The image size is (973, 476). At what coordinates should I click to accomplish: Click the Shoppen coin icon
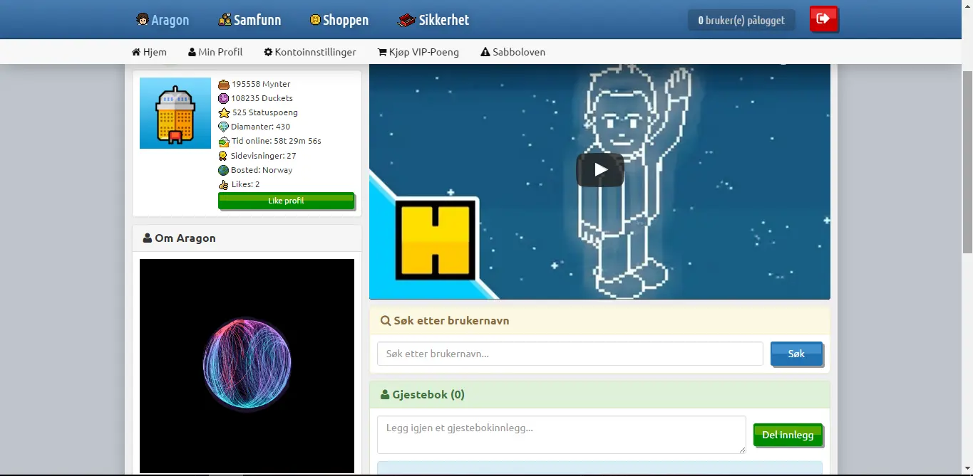click(x=315, y=20)
